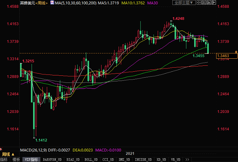Open the 全部主题 dropdown

184,3
